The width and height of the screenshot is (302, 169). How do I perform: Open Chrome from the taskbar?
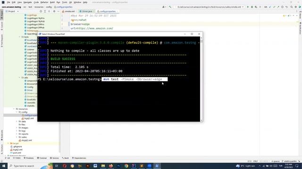pyautogui.click(x=126, y=166)
